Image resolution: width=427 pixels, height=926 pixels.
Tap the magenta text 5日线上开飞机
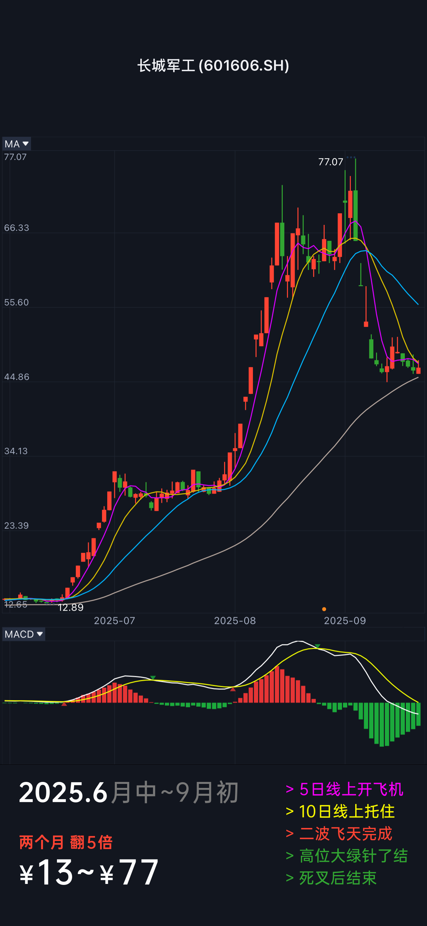344,790
